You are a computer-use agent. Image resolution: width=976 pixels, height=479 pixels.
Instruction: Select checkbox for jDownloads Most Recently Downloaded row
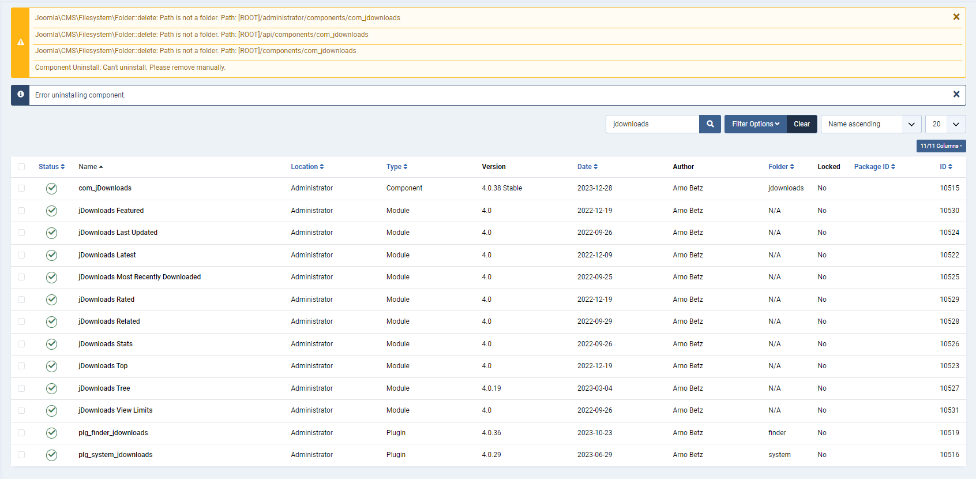[x=21, y=277]
